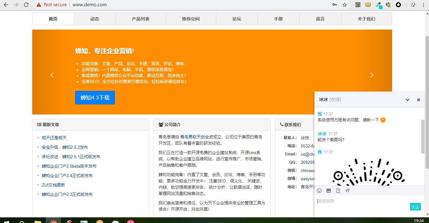Reload the page

(26, 5)
